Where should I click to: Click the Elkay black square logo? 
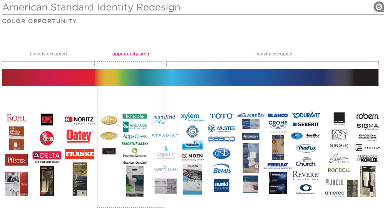point(339,119)
